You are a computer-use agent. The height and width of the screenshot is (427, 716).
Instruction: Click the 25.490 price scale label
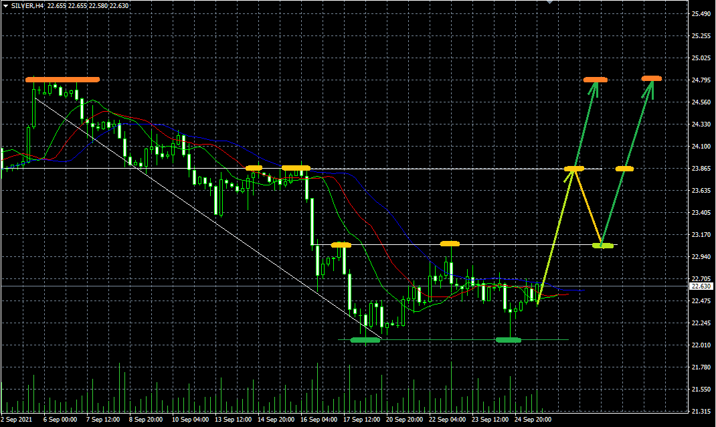pyautogui.click(x=701, y=14)
